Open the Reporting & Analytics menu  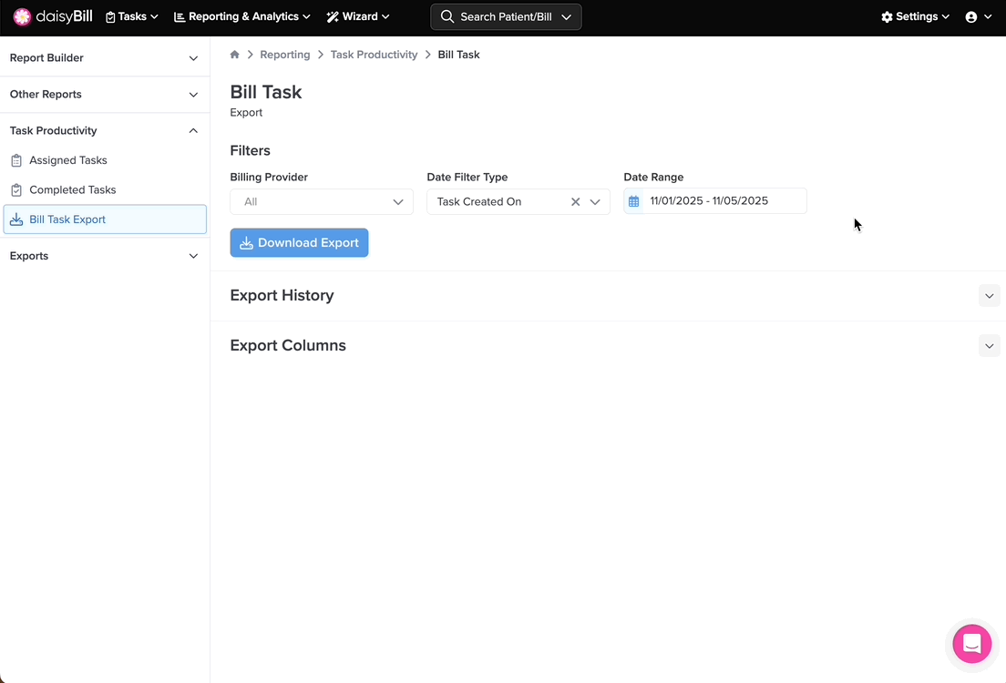[x=241, y=16]
